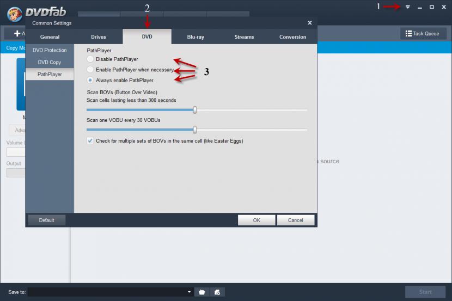This screenshot has height=301, width=452.
Task: Select the DVD tab
Action: (147, 36)
